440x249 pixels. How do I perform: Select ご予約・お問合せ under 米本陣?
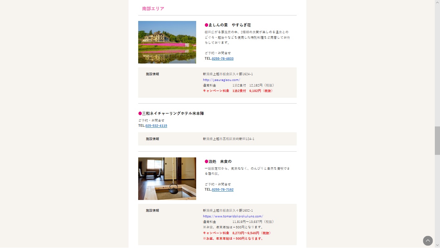(151, 121)
